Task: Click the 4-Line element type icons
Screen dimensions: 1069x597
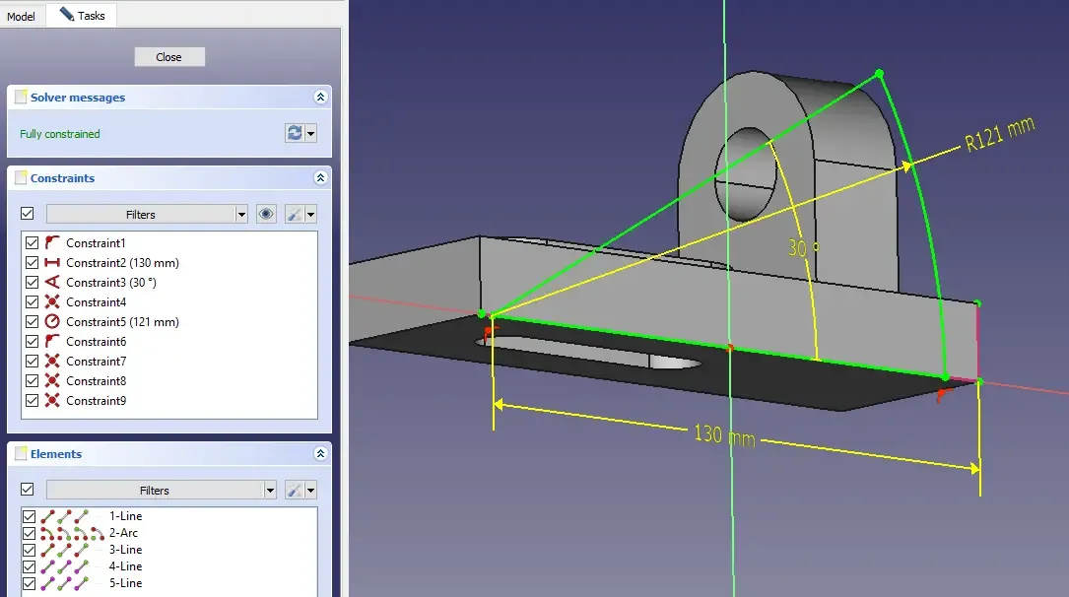Action: 65,566
